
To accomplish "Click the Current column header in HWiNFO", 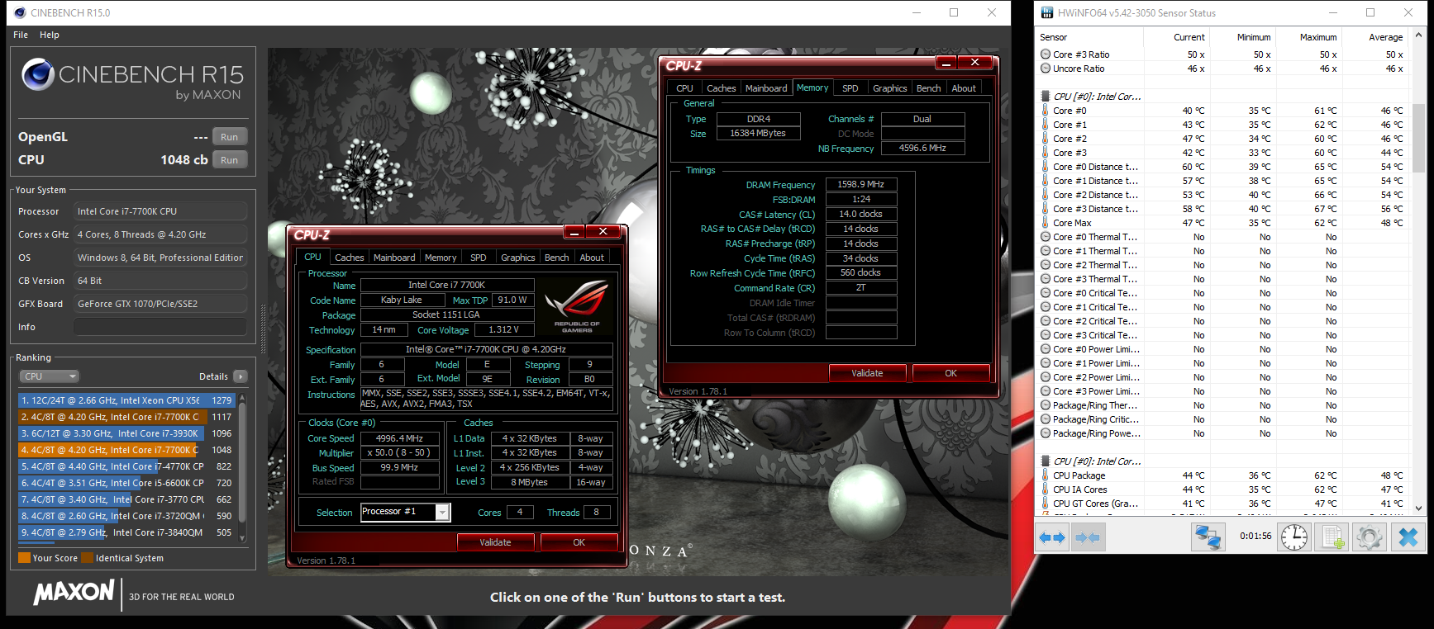I will tap(1189, 37).
